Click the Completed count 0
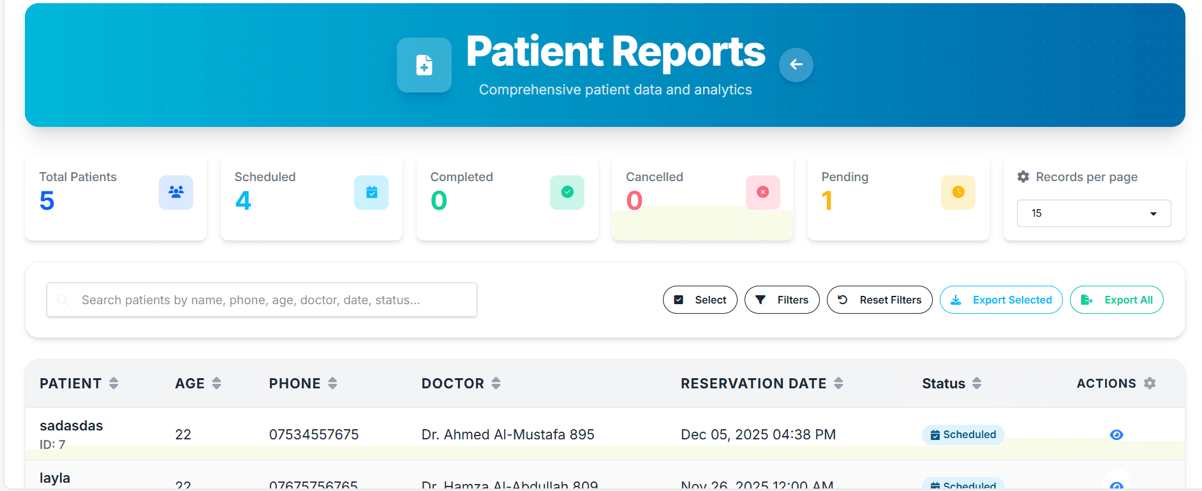 [x=439, y=201]
